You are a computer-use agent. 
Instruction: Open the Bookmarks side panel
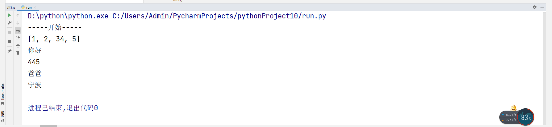[3, 94]
